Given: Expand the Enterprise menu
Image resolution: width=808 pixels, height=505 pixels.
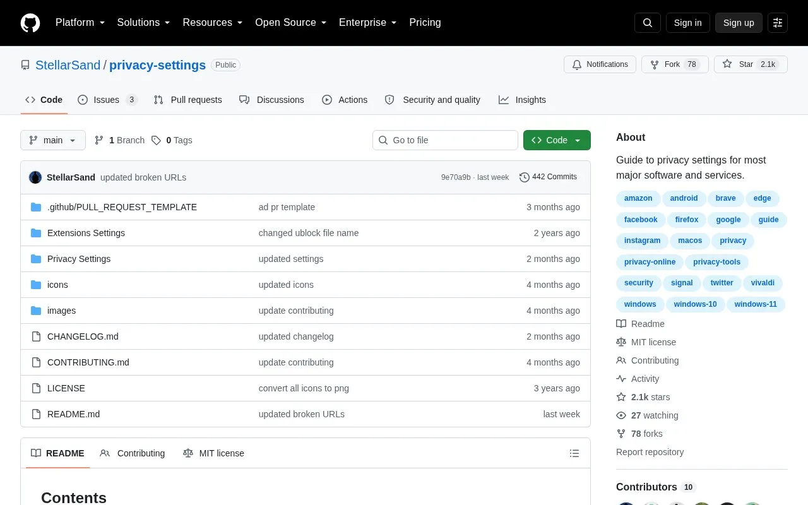Looking at the screenshot, I should [x=368, y=23].
